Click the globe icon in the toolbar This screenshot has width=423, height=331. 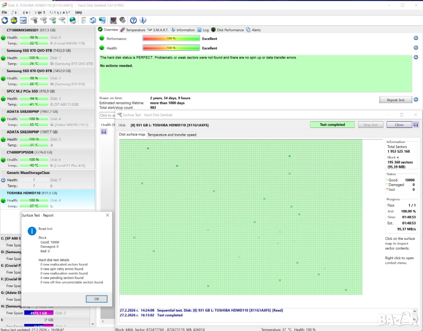point(73,20)
